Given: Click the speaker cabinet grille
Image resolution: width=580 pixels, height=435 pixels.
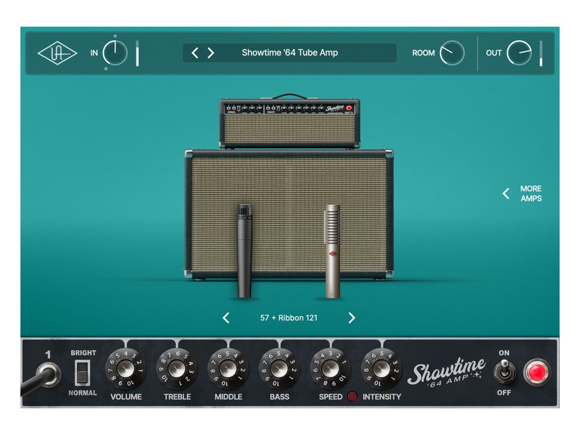Looking at the screenshot, I should coord(289,214).
